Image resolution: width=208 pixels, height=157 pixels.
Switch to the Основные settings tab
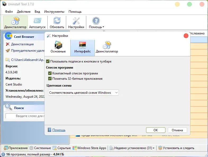pos(58,47)
